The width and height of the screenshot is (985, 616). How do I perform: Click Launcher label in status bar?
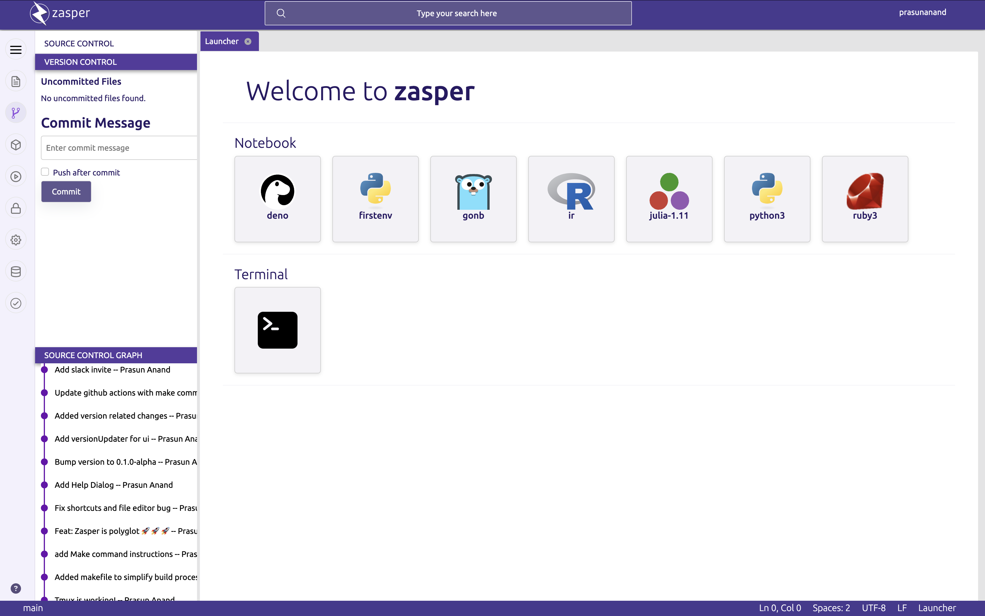point(937,608)
